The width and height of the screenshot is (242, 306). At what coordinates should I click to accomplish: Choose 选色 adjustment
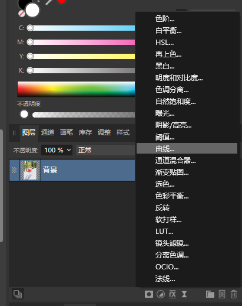(x=187, y=184)
